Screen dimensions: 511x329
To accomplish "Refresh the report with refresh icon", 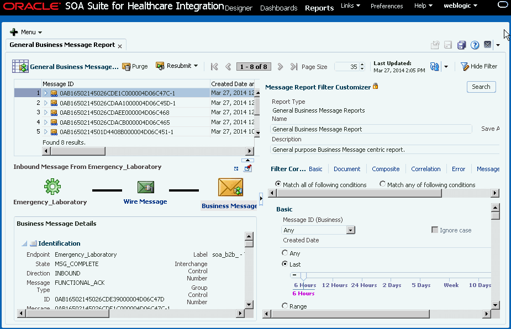I will click(434, 66).
